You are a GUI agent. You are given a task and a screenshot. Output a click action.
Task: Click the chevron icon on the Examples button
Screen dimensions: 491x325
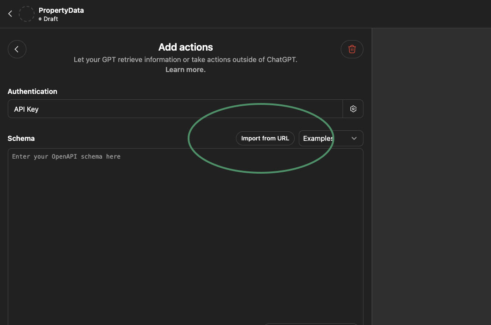354,138
